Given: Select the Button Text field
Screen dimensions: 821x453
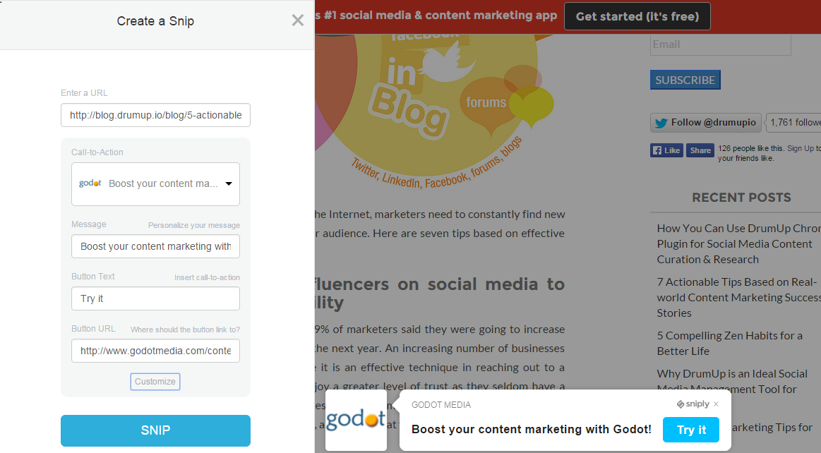Looking at the screenshot, I should click(x=155, y=298).
